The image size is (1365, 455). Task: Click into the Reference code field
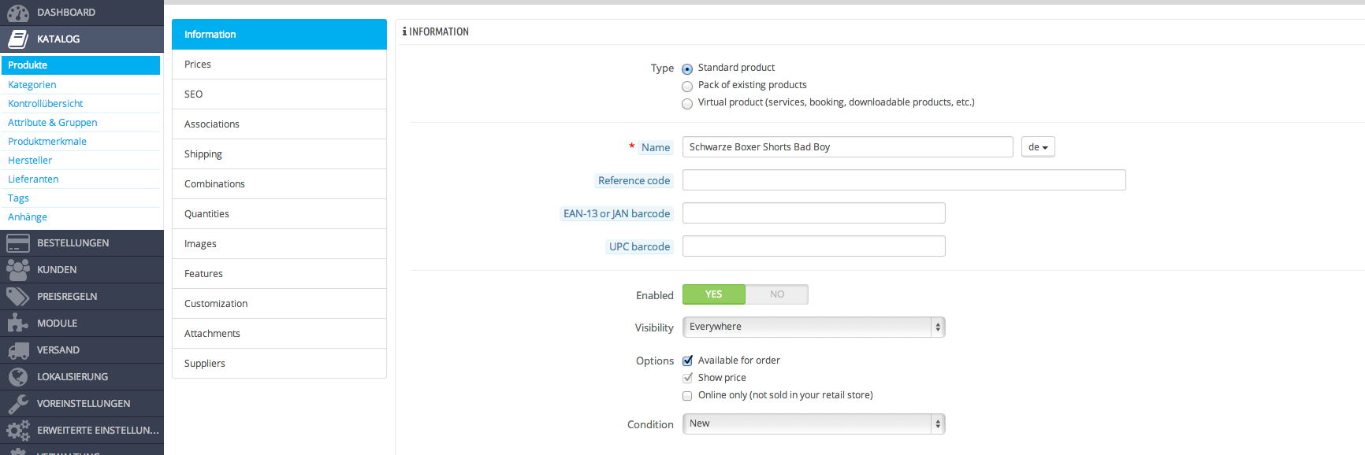coord(903,180)
